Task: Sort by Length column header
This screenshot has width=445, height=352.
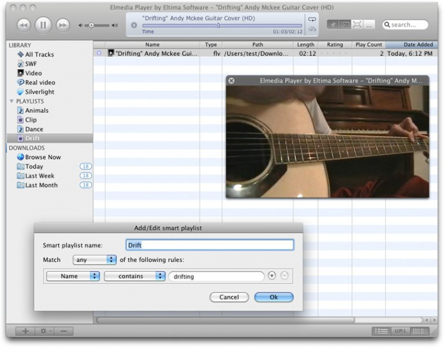Action: (306, 45)
